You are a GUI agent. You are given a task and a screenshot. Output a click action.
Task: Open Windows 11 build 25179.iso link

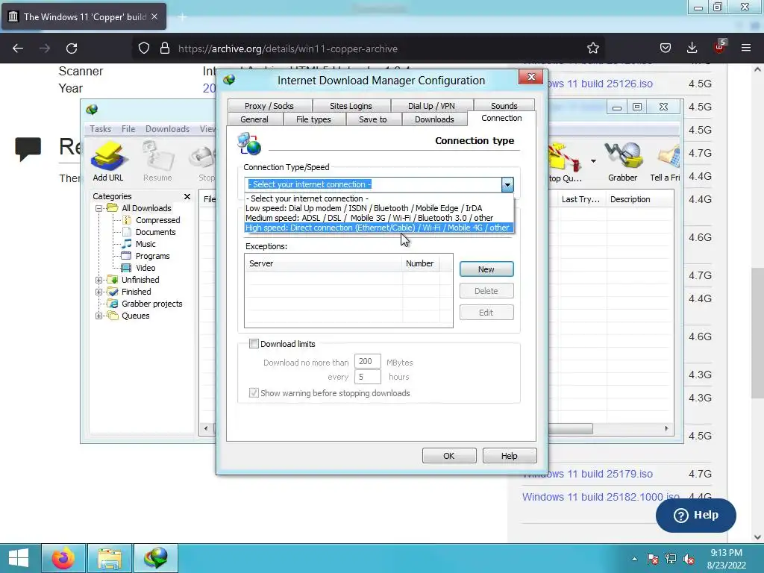tap(588, 474)
